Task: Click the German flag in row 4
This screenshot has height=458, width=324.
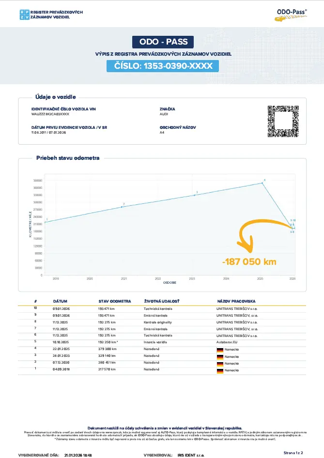Action: pyautogui.click(x=219, y=349)
